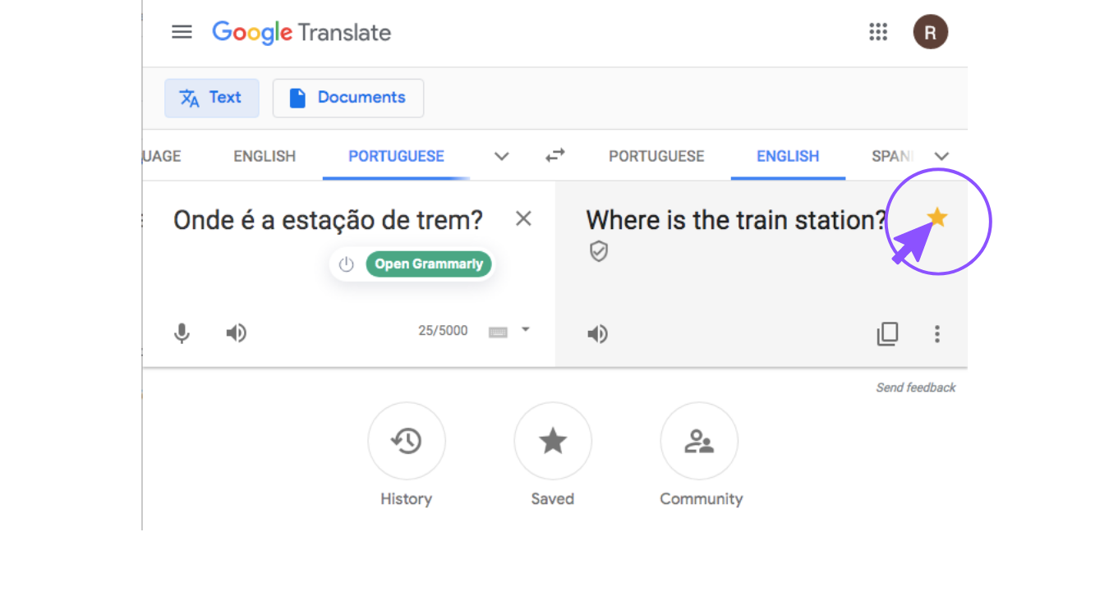
Task: Select English as the source language
Action: coord(265,156)
